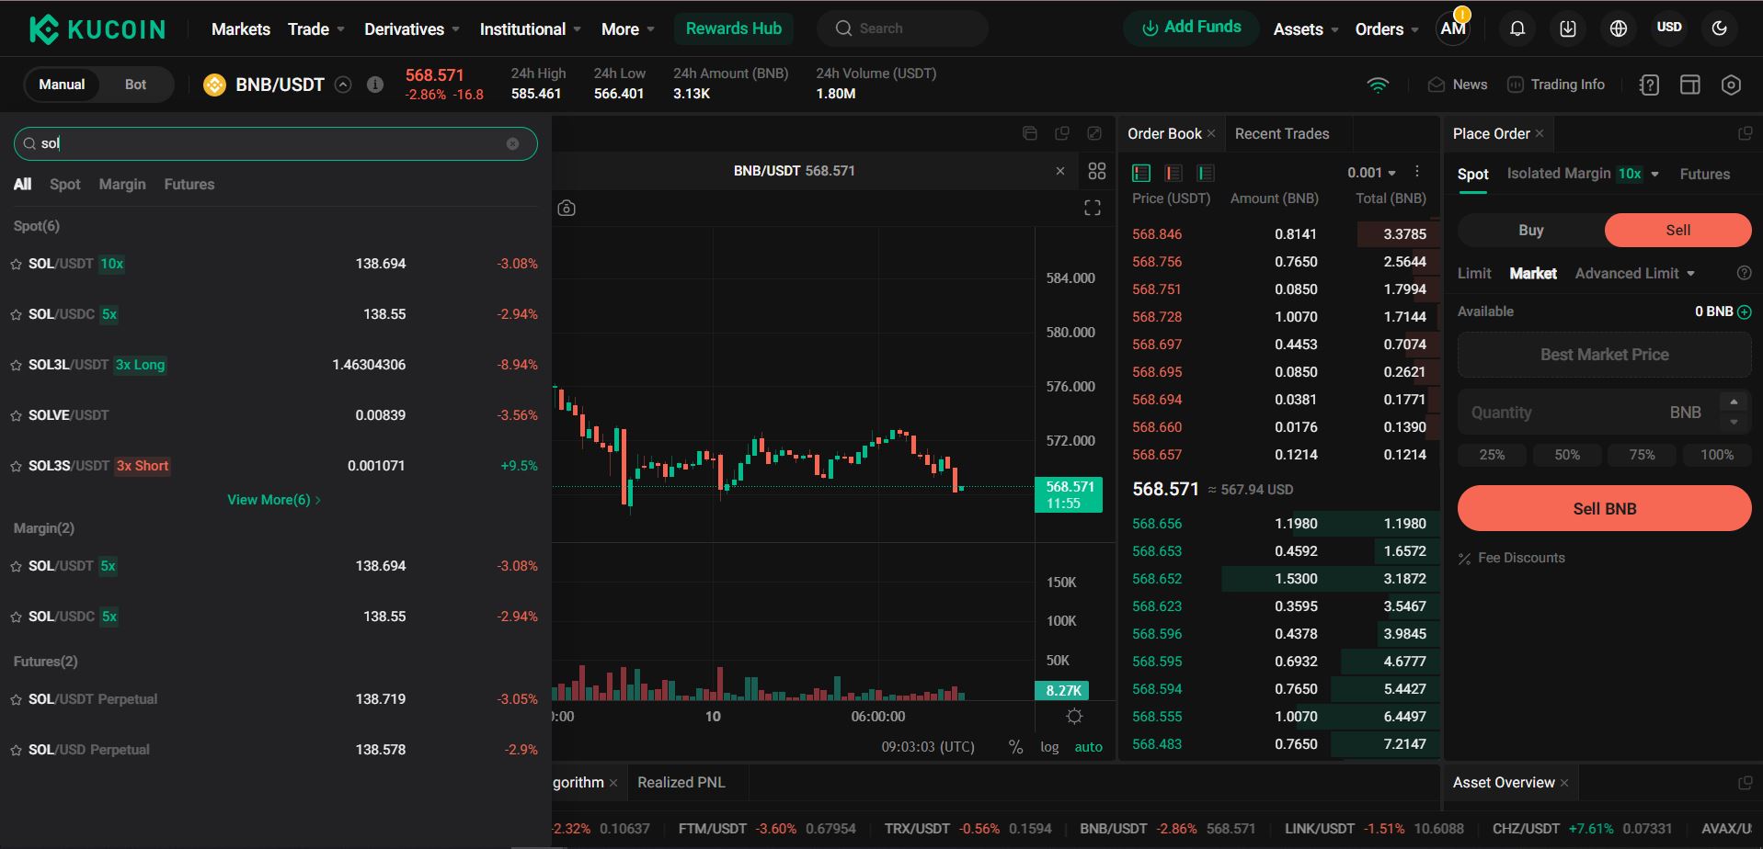Viewport: 1763px width, 849px height.
Task: Increase quantity with up stepper
Action: click(1734, 402)
